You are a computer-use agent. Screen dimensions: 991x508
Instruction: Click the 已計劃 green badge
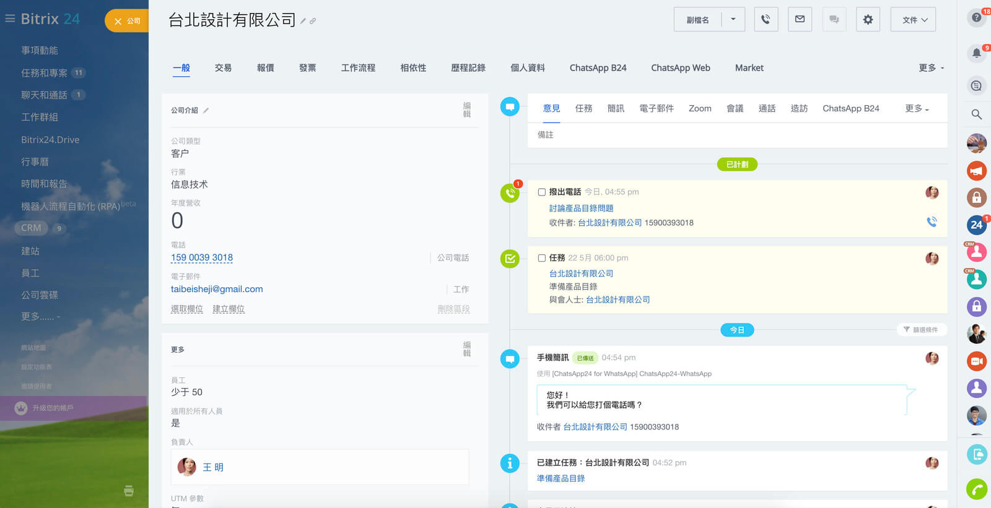coord(737,165)
